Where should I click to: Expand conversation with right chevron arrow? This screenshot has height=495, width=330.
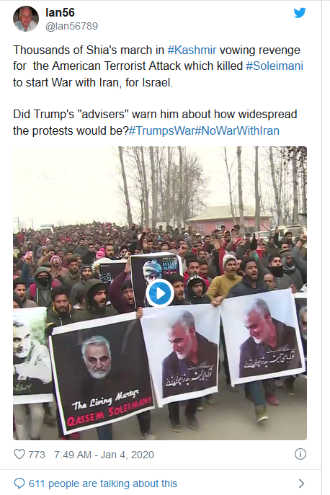[x=301, y=483]
